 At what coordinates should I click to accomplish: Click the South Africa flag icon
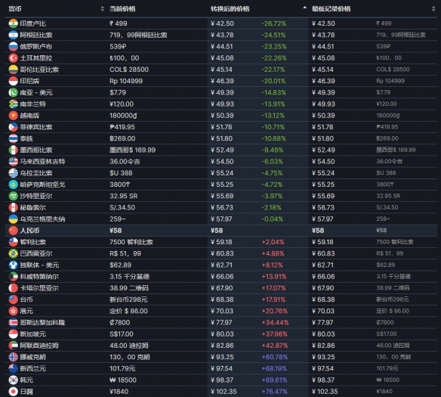pos(14,104)
